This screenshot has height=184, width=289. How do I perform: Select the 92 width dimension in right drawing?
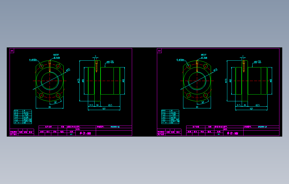coord(197,107)
